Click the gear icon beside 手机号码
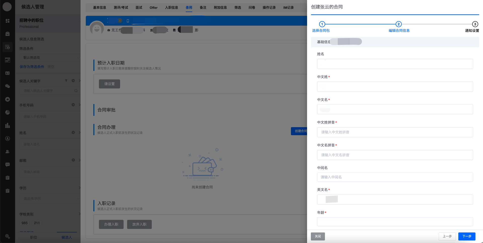Image resolution: width=483 pixels, height=243 pixels. tap(73, 105)
